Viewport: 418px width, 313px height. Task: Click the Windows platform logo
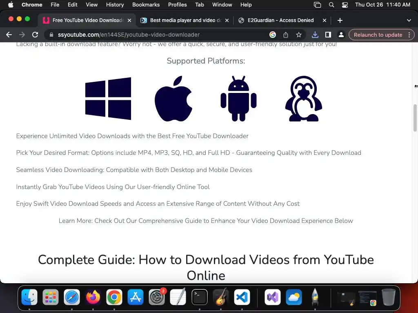pyautogui.click(x=108, y=99)
